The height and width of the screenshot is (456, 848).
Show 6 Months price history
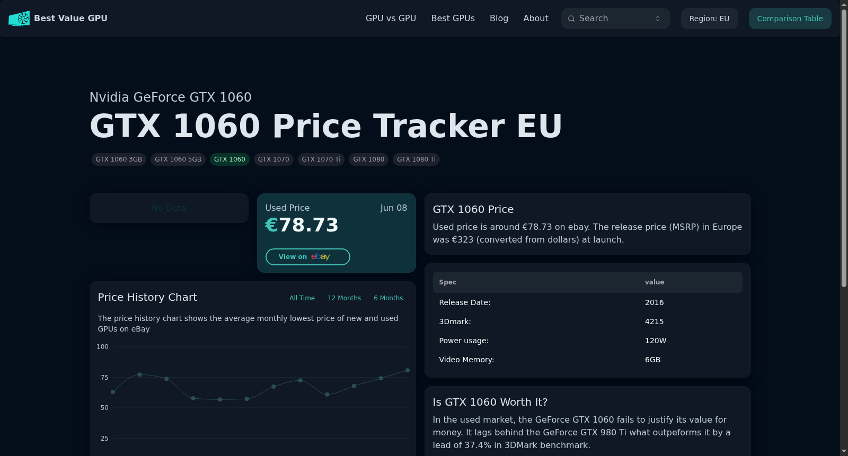[x=388, y=298]
